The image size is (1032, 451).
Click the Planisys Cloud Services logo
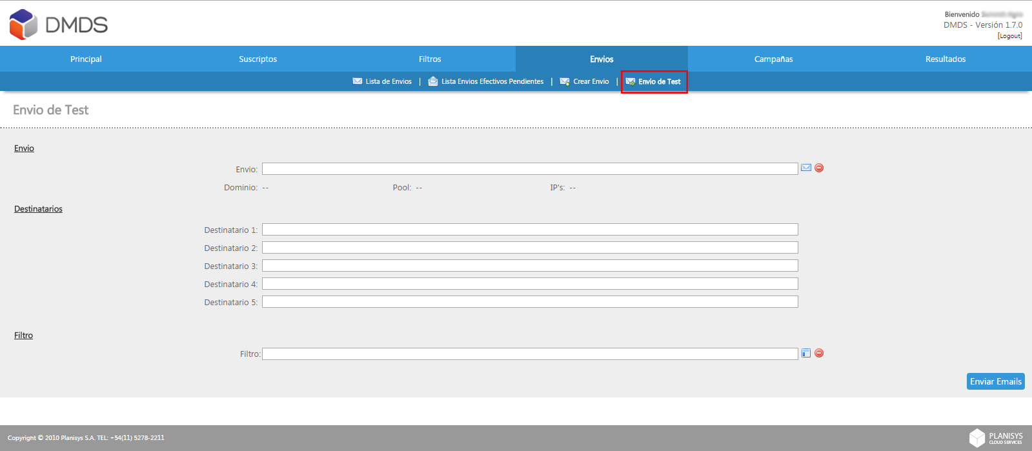996,437
